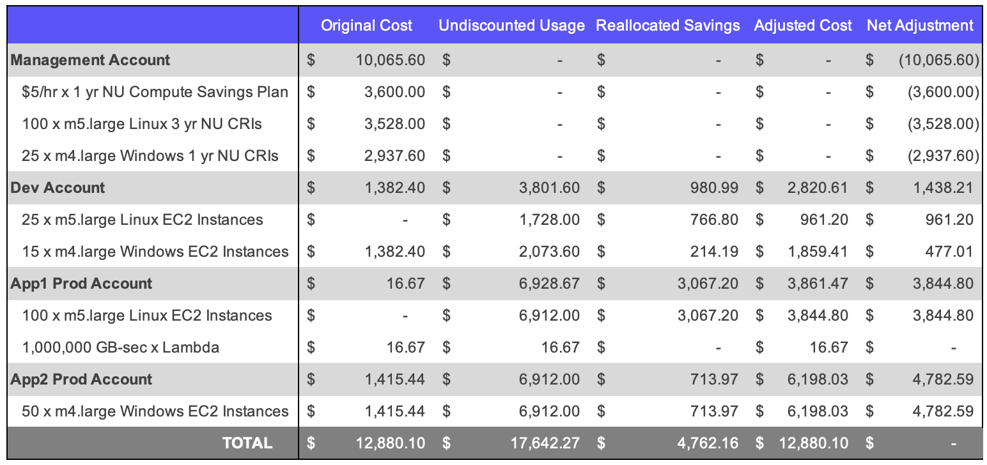The width and height of the screenshot is (987, 465).
Task: Click the App2 Prod Account row label
Action: tap(81, 379)
